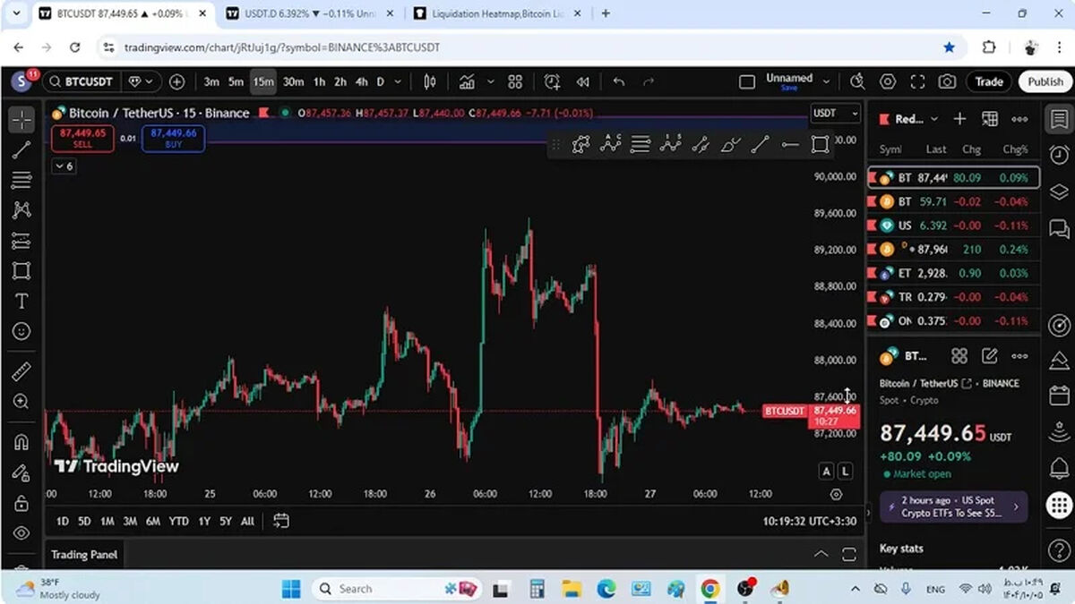Screen dimensions: 1075x604
Task: Redo the chart action
Action: click(x=649, y=81)
